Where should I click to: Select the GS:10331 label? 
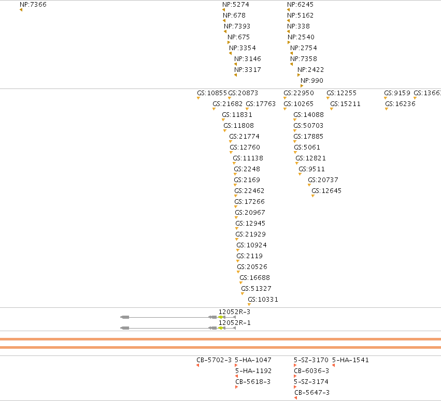tap(263, 300)
